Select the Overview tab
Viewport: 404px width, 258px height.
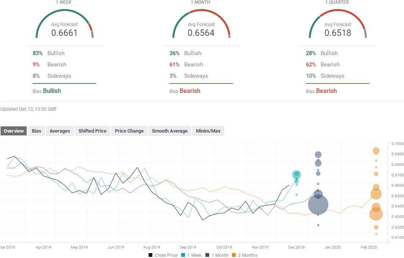[14, 131]
